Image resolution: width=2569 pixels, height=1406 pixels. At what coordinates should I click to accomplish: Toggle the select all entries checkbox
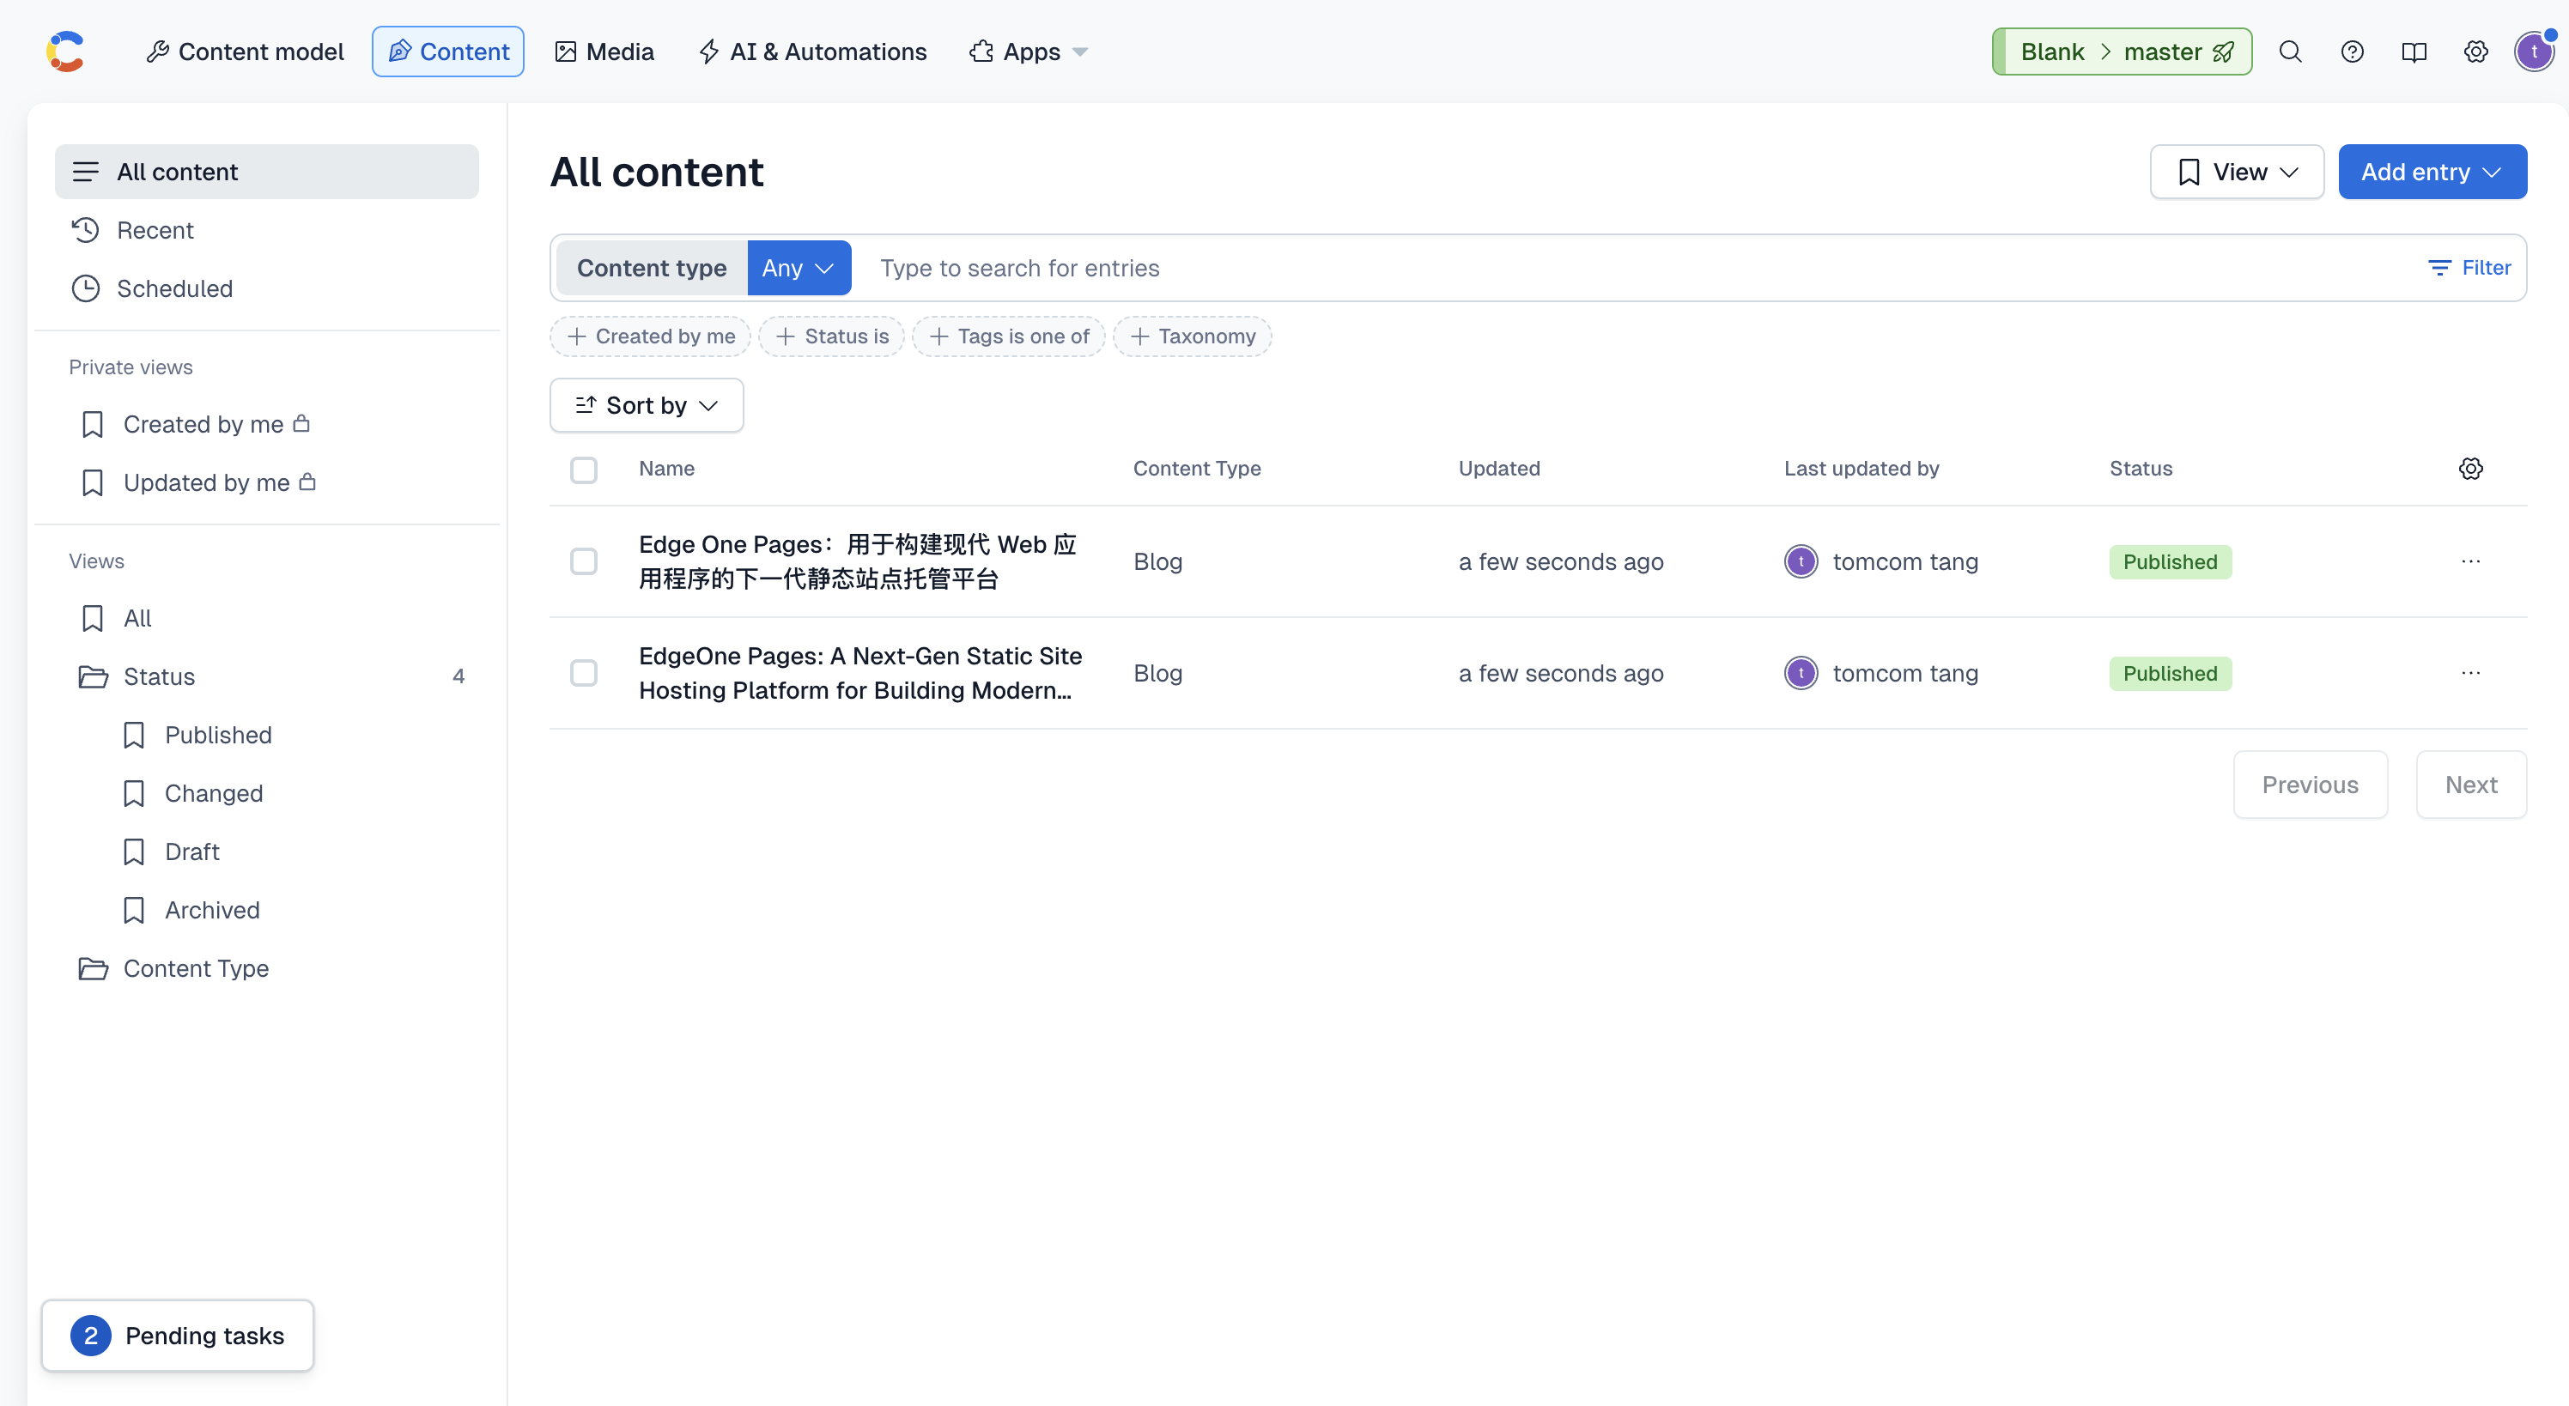pos(583,469)
